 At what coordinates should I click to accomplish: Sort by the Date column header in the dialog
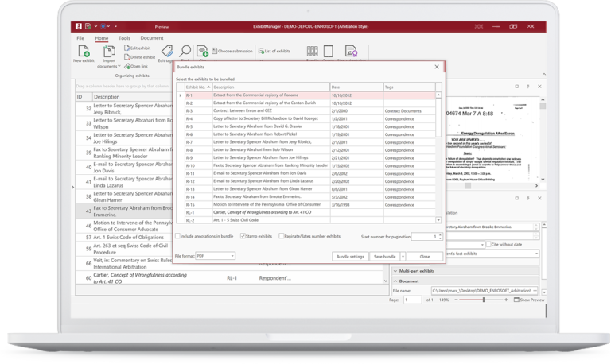(x=356, y=87)
